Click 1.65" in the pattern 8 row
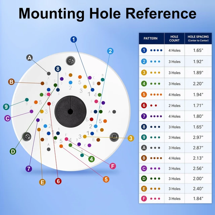215x215 pixels. tap(198, 127)
